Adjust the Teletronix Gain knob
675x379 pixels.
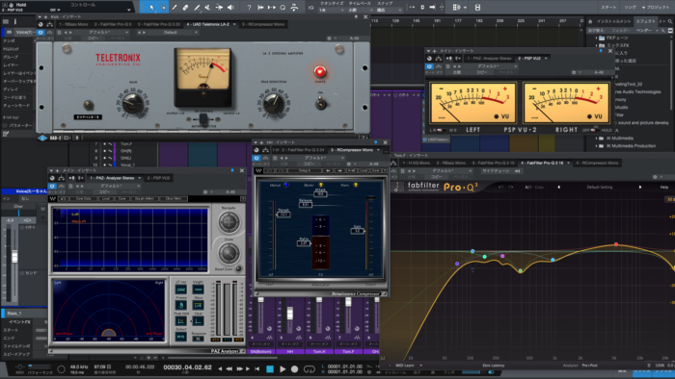pos(133,103)
